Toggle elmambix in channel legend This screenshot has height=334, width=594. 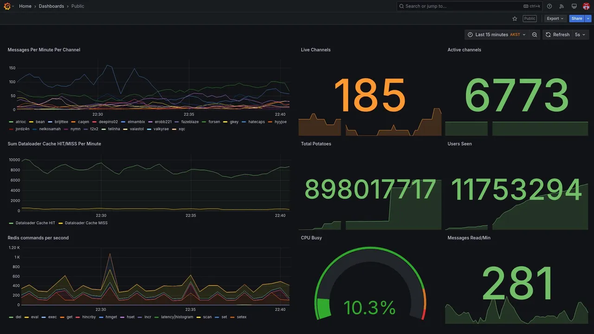[x=136, y=122]
